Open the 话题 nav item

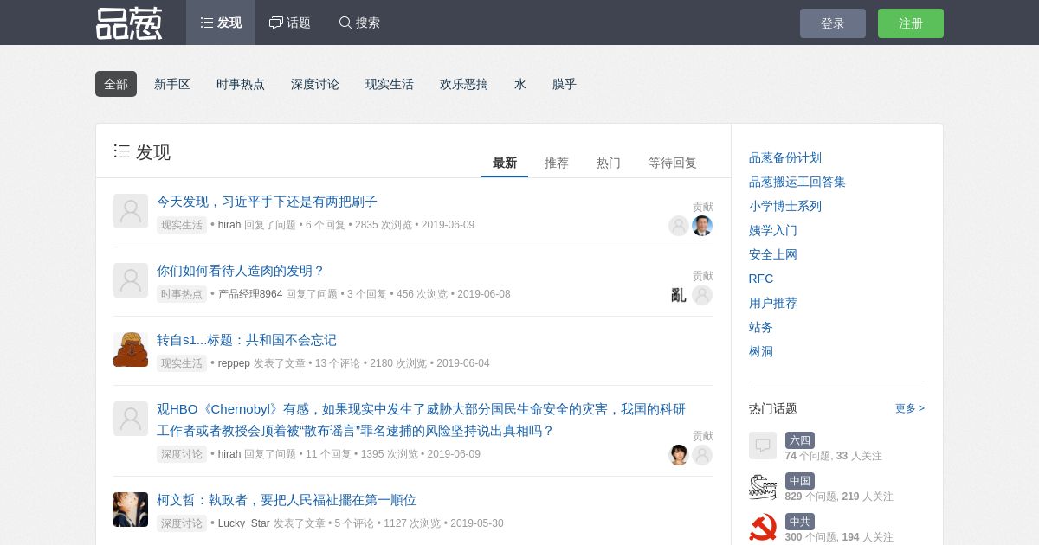point(290,22)
